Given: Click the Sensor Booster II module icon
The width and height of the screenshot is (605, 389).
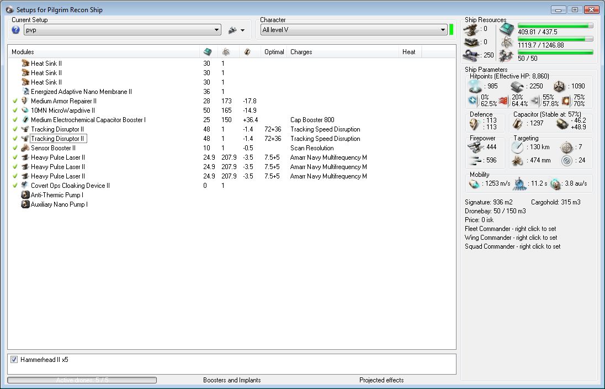Looking at the screenshot, I should point(25,148).
